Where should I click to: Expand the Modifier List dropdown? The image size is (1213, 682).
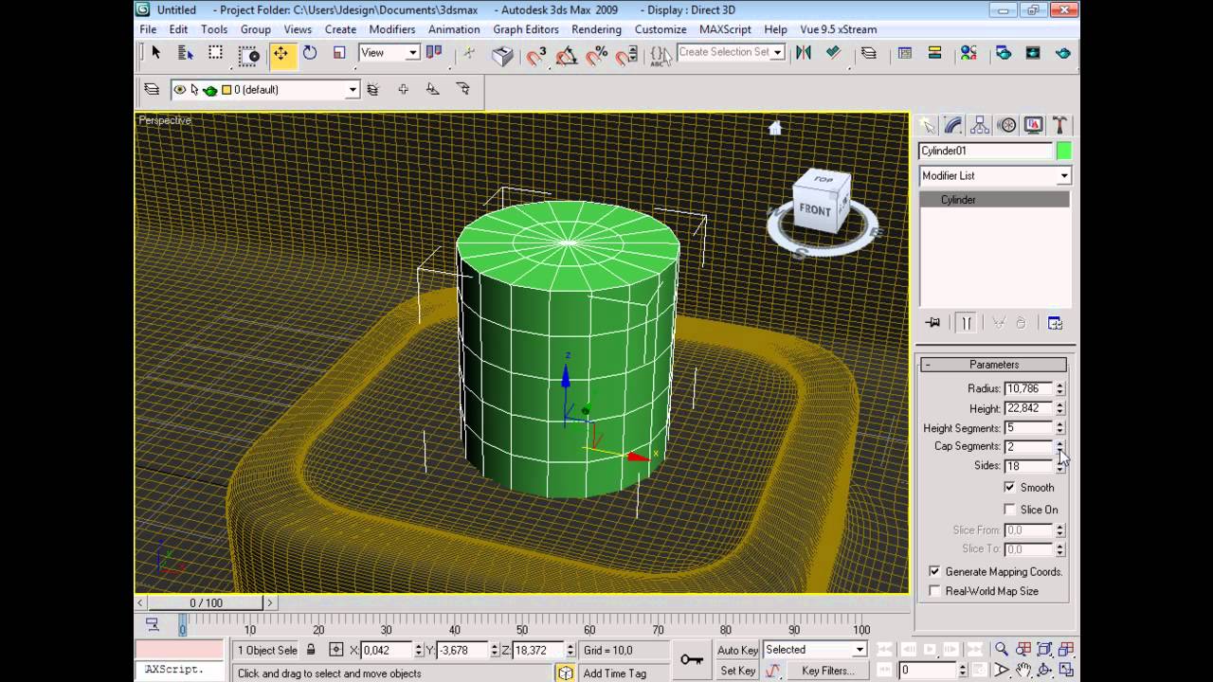coord(995,175)
